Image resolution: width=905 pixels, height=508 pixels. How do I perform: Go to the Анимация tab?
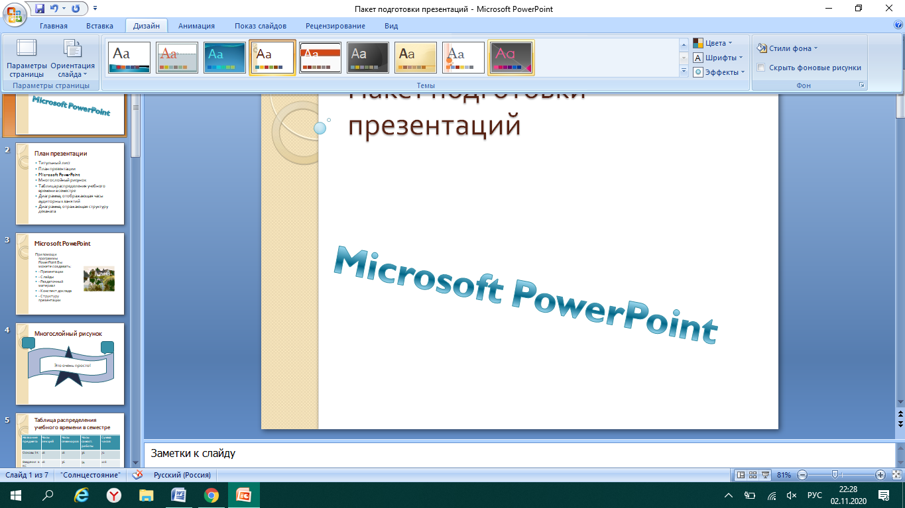tap(196, 26)
